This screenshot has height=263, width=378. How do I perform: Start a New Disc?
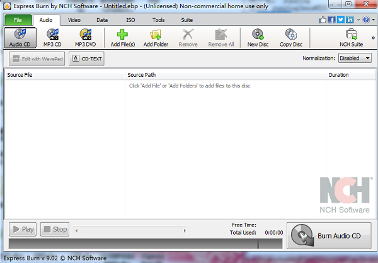click(x=258, y=38)
